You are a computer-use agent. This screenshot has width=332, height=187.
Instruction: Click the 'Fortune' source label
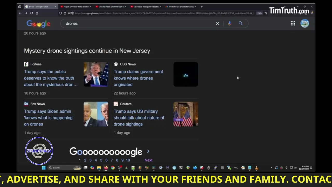tap(36, 64)
